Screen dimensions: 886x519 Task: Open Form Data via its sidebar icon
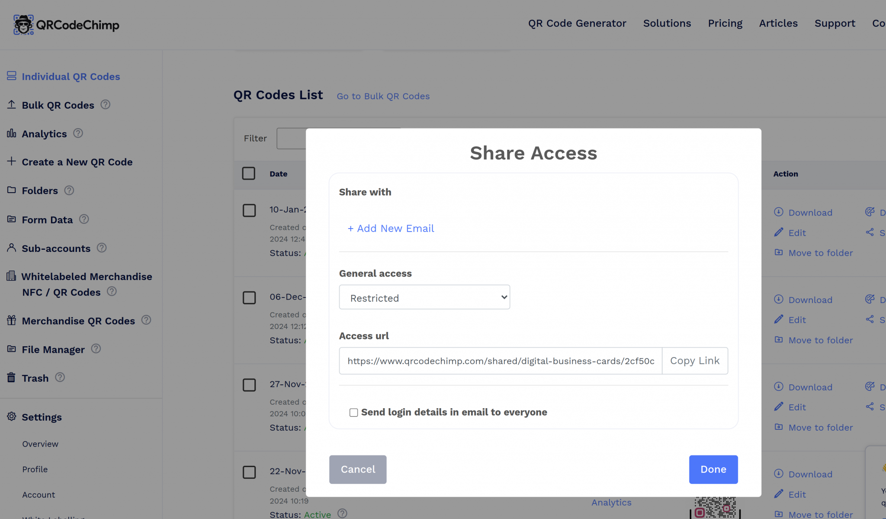[11, 219]
